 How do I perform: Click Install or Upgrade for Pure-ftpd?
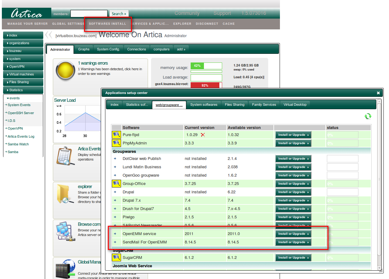tap(293, 135)
